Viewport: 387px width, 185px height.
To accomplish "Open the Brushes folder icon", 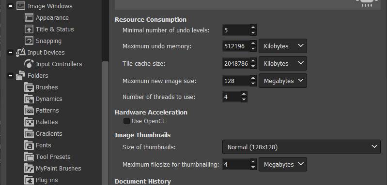I will pyautogui.click(x=29, y=87).
